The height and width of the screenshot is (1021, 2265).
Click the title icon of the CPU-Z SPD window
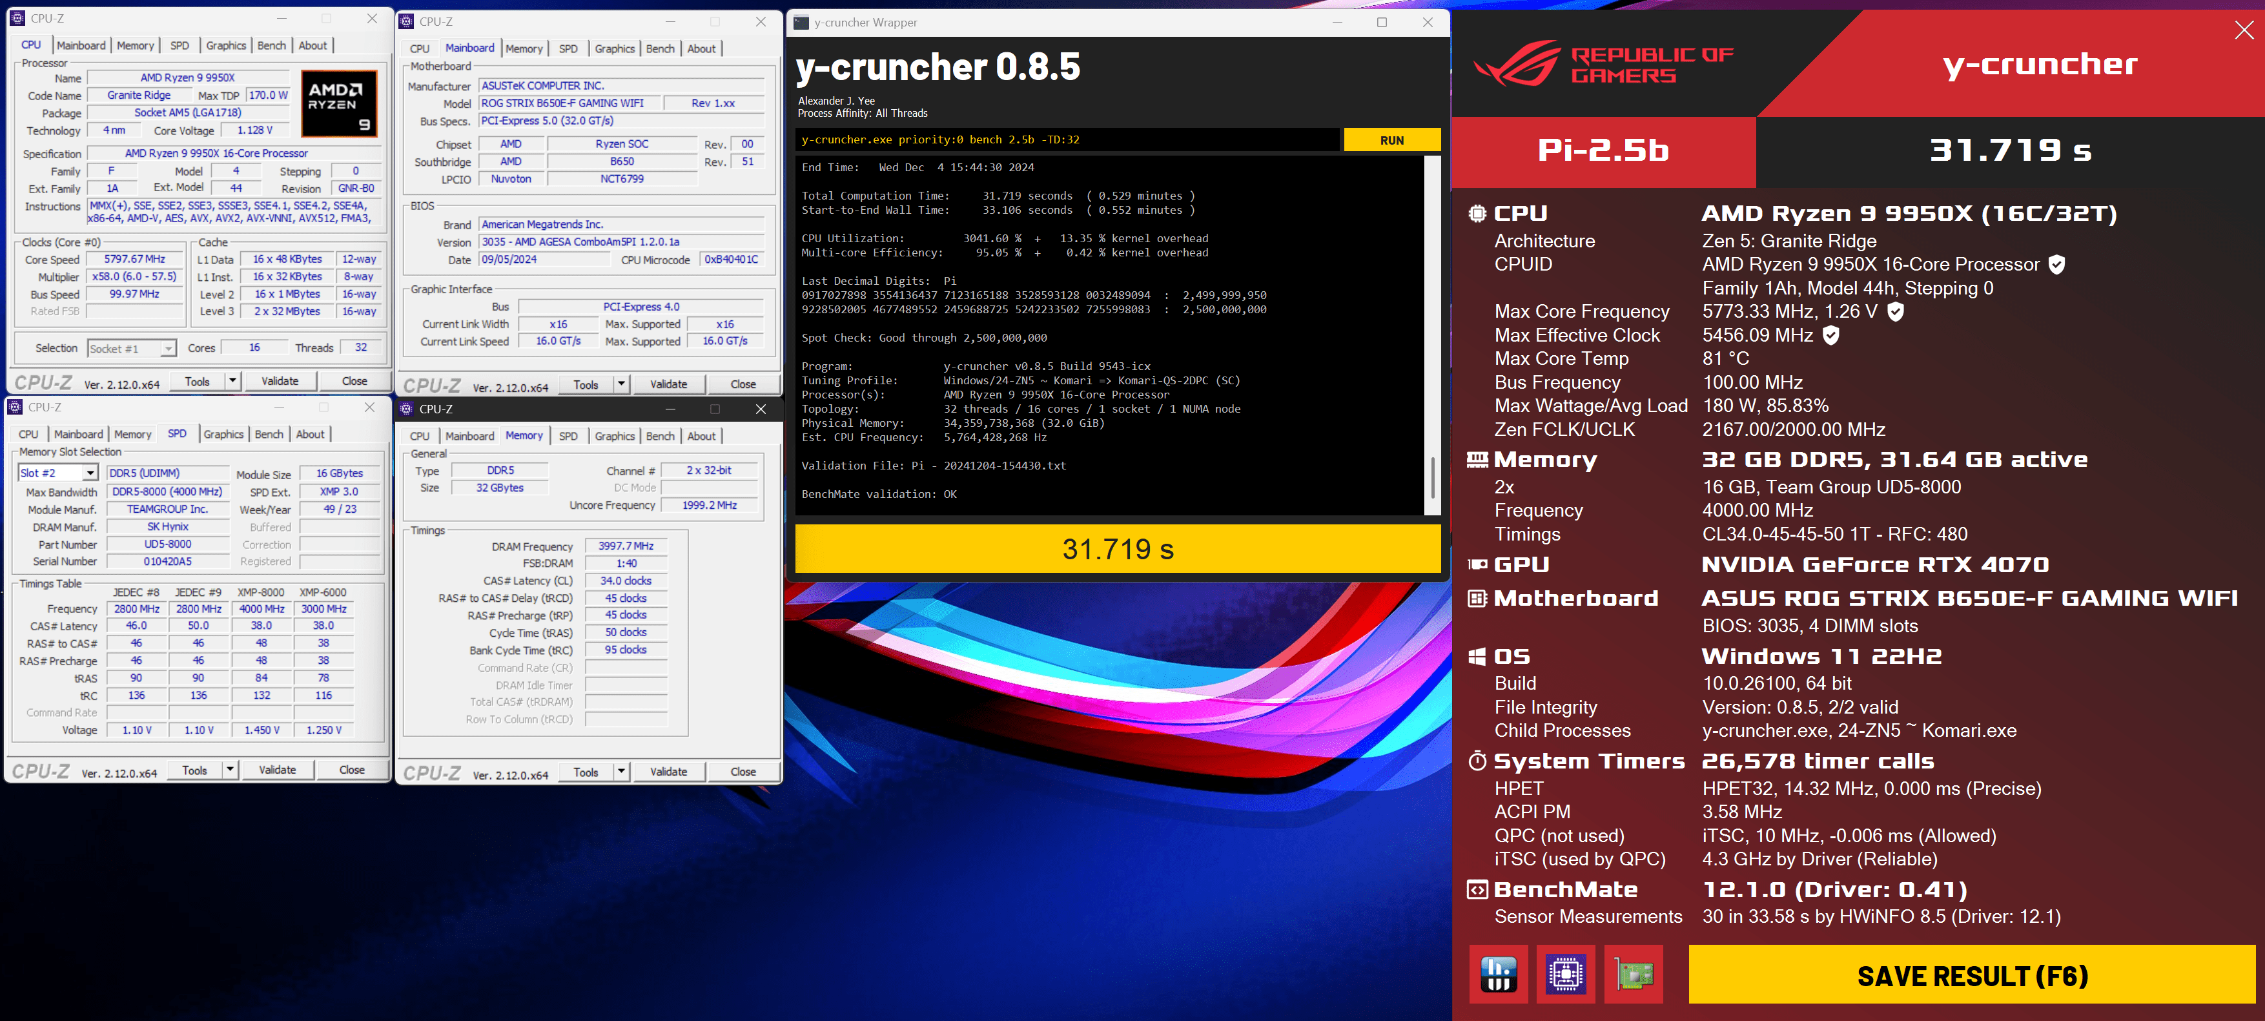[x=15, y=407]
